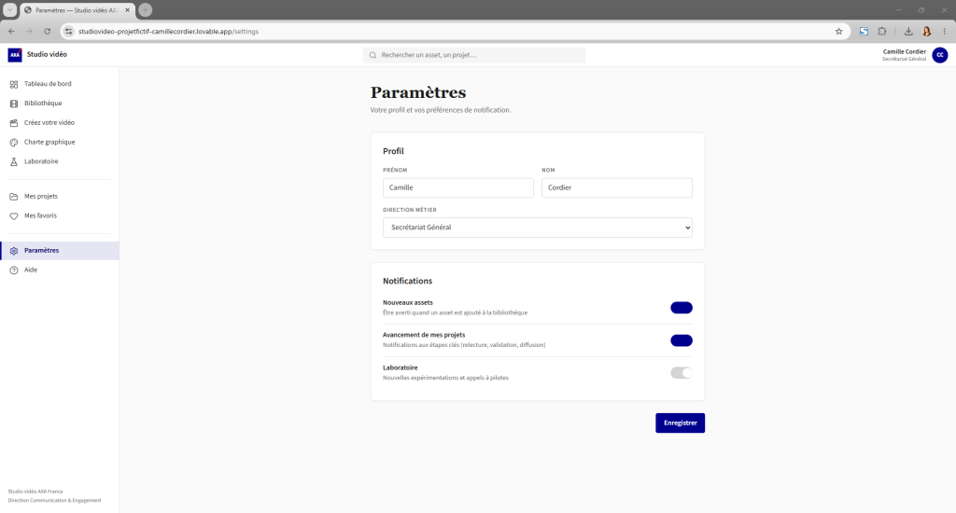The width and height of the screenshot is (956, 513).
Task: Click the Créez votre vidéo clapper icon
Action: pos(14,123)
